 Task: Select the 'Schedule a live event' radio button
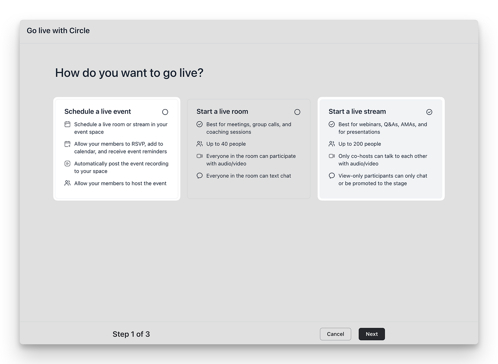pyautogui.click(x=165, y=112)
